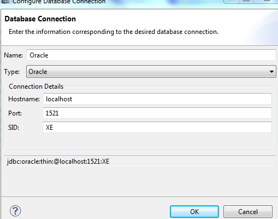Click the Connection Details group title
Screen dimensions: 278x219
(36, 87)
